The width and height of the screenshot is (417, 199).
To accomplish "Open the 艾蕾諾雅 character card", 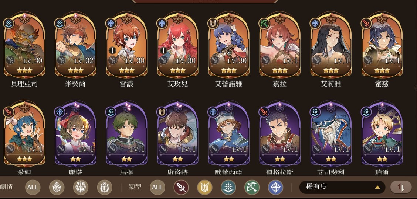I will [x=228, y=45].
